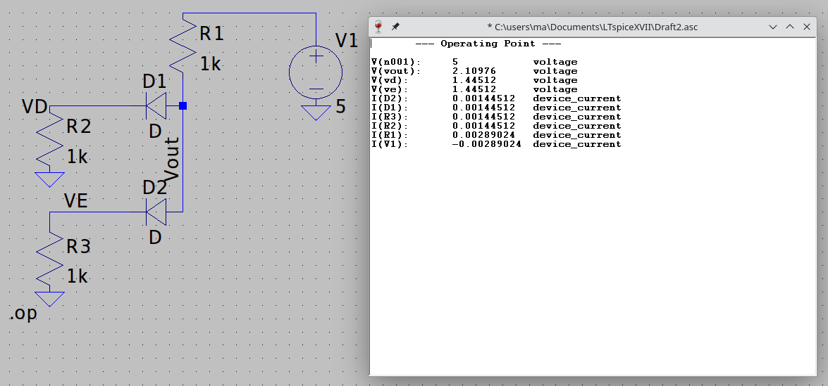Select the VD net label

point(35,107)
